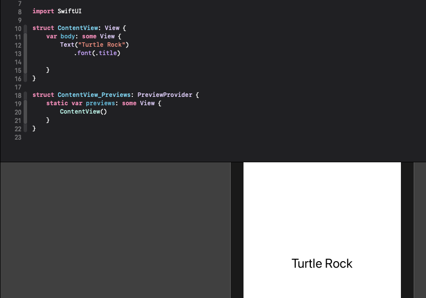This screenshot has height=298, width=426.
Task: Click "Text" initializer on line 12
Action: point(67,45)
